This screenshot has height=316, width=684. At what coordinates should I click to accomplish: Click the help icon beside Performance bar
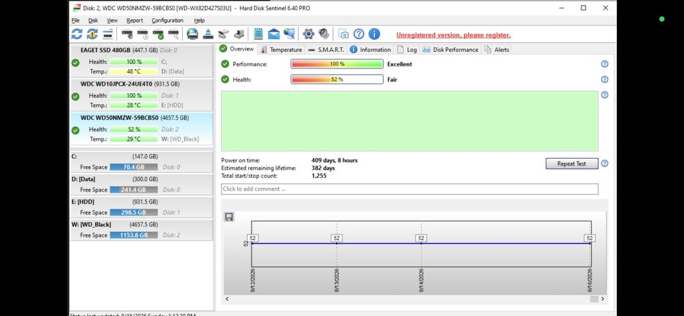[605, 64]
